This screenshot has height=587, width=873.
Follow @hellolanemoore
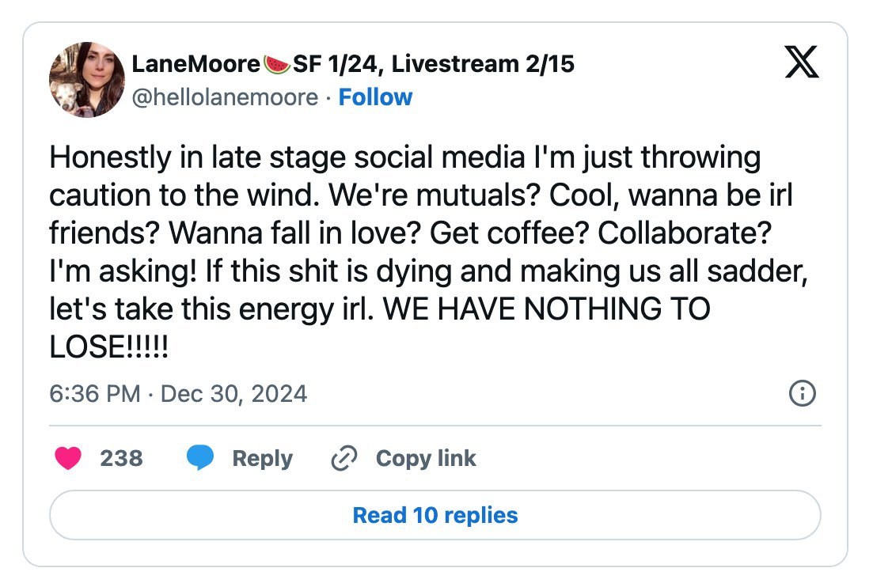coord(375,97)
